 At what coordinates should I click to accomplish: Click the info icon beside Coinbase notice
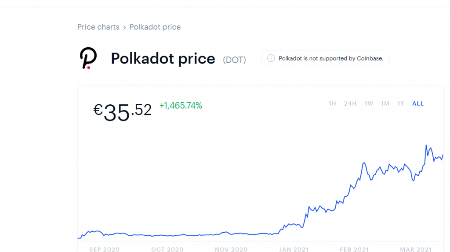coord(271,58)
